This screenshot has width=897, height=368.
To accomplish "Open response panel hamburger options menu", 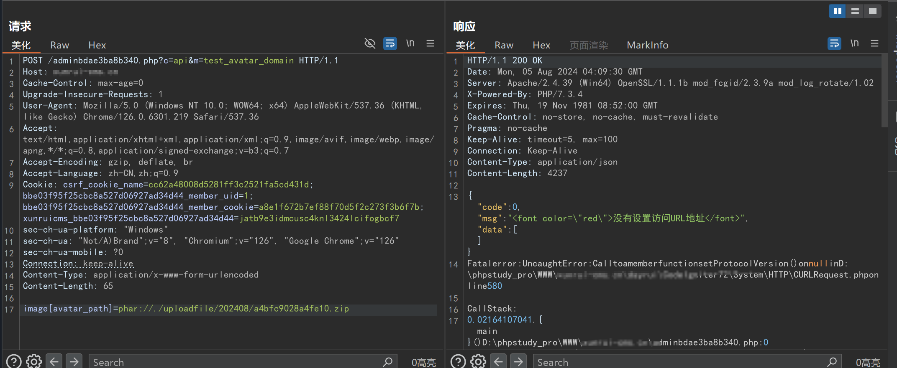I will tap(874, 43).
